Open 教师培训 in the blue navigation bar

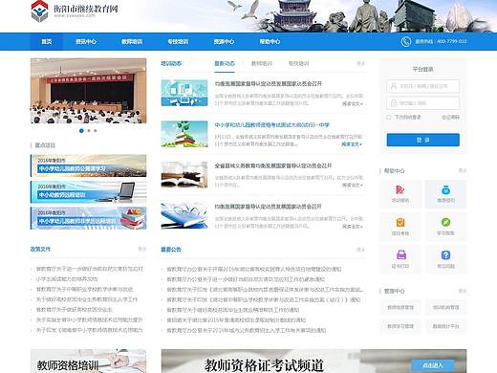pos(132,41)
